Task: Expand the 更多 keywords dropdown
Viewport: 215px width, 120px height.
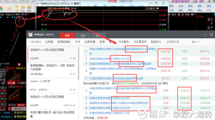Action: coord(195,42)
